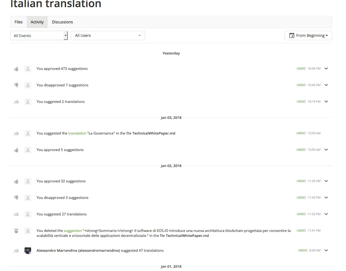Screen dimensions: 346x271
Task: Switch to the Files tab
Action: pos(18,22)
